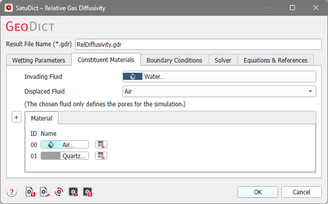328x204 pixels.
Task: Open the Equations & References tab
Action: click(x=276, y=60)
